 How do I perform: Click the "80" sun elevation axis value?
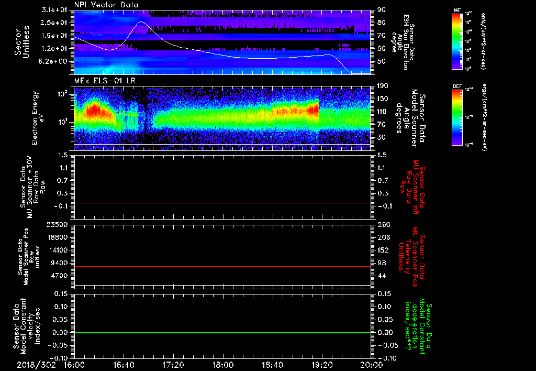[x=381, y=23]
